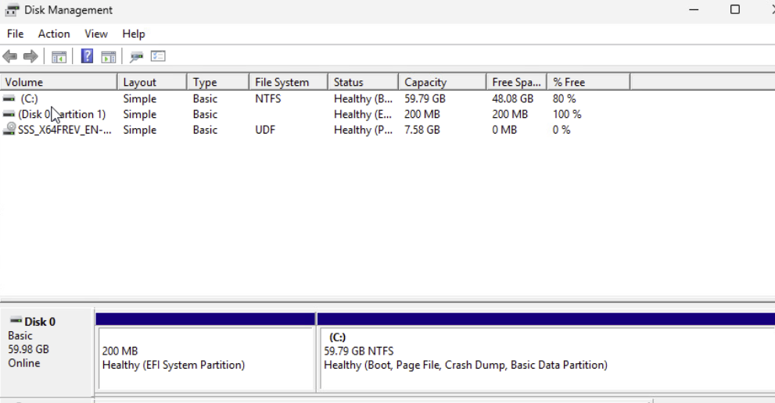The image size is (775, 403).
Task: Sort by the Capacity column header
Action: pos(440,82)
